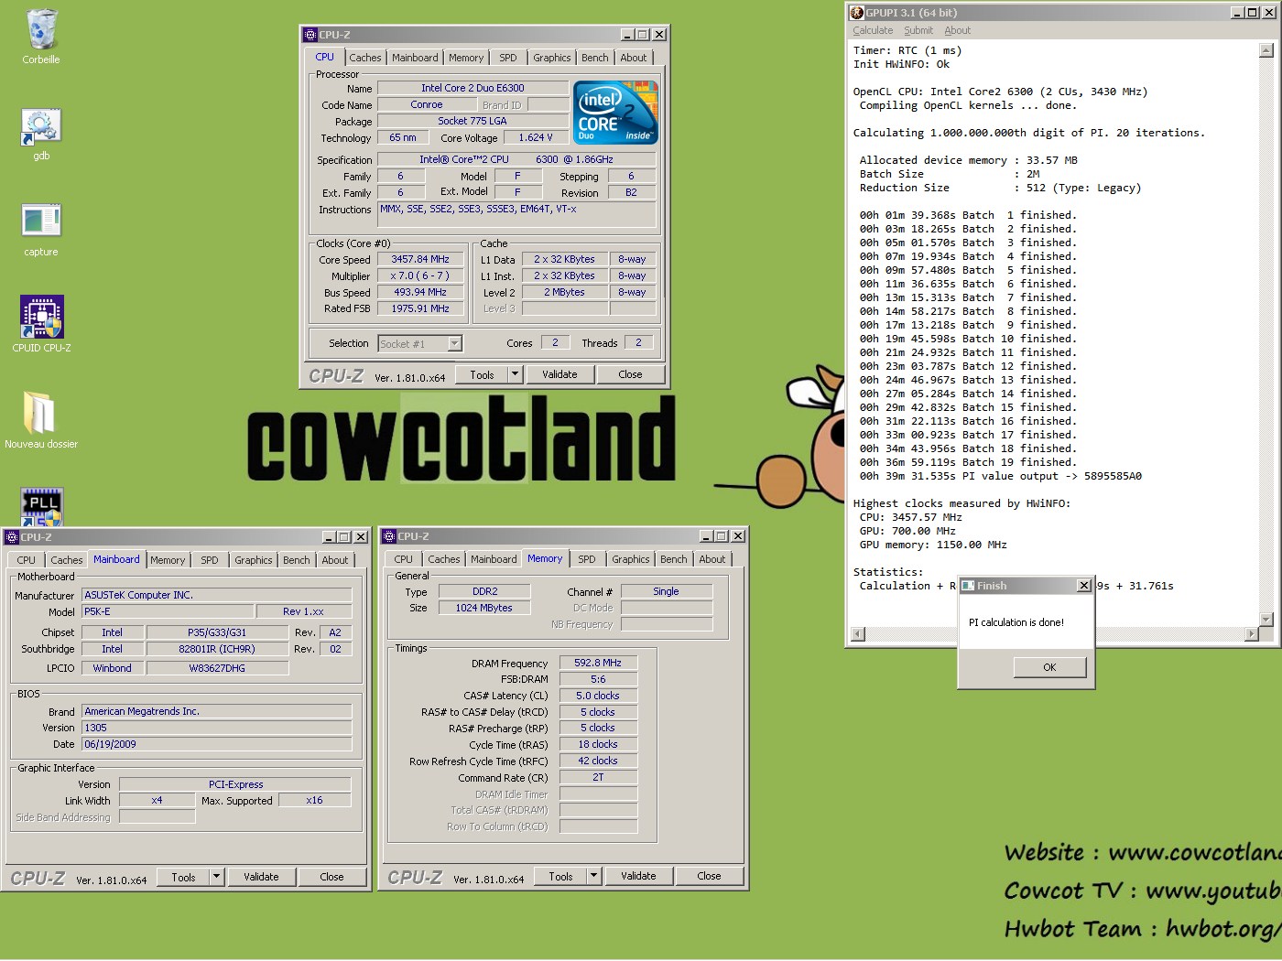Open the Nouveau dossier folder icon

pyautogui.click(x=39, y=413)
